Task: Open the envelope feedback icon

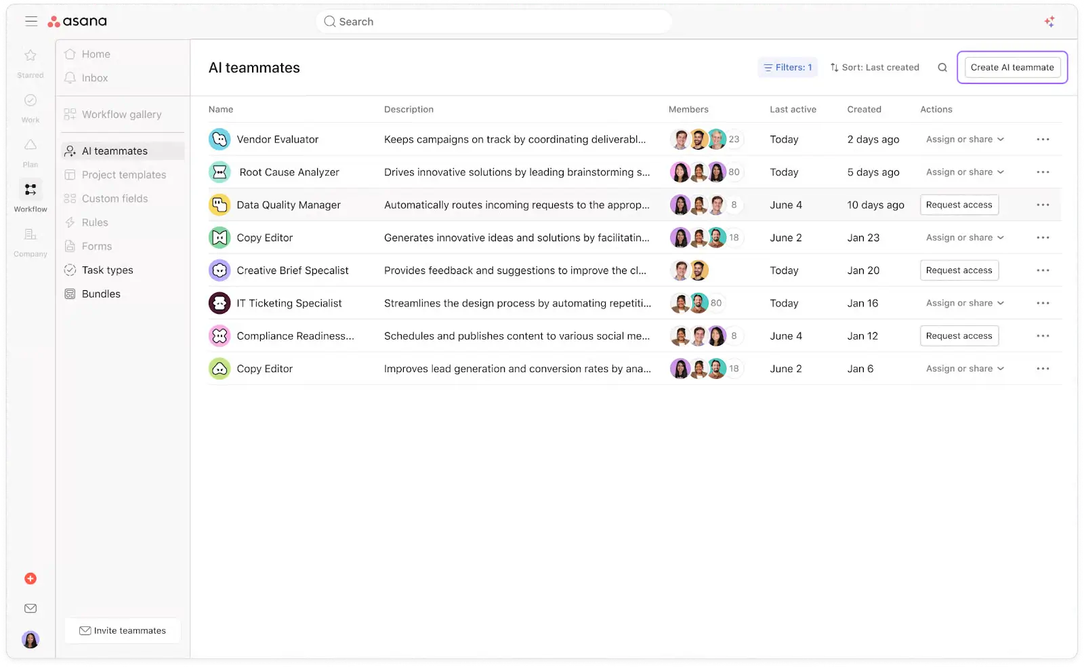Action: [x=30, y=608]
